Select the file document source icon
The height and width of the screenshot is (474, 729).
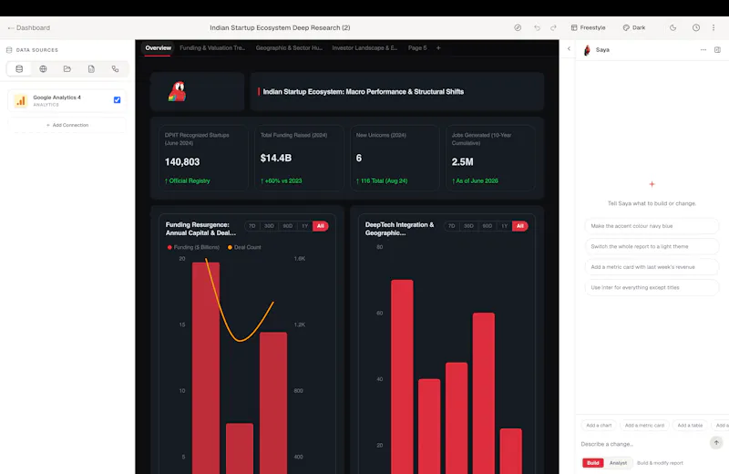pos(91,69)
